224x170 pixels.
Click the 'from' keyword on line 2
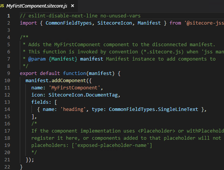point(175,23)
